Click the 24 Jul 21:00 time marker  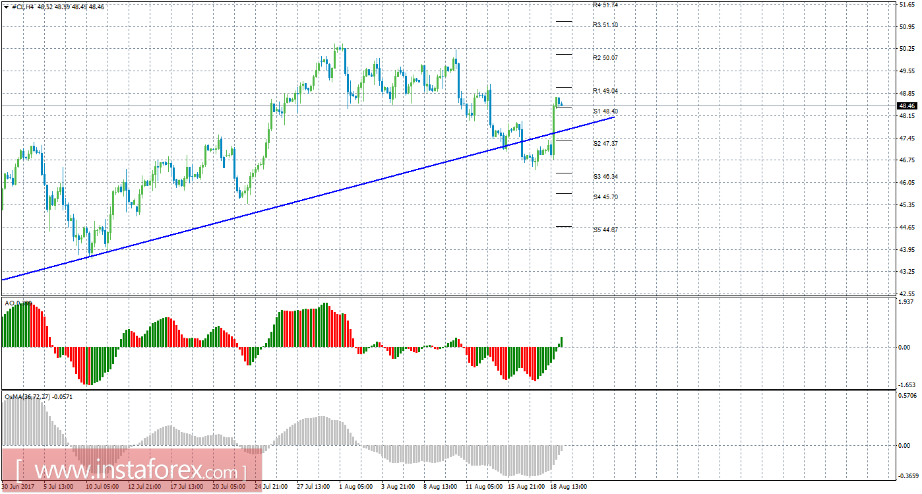click(271, 487)
